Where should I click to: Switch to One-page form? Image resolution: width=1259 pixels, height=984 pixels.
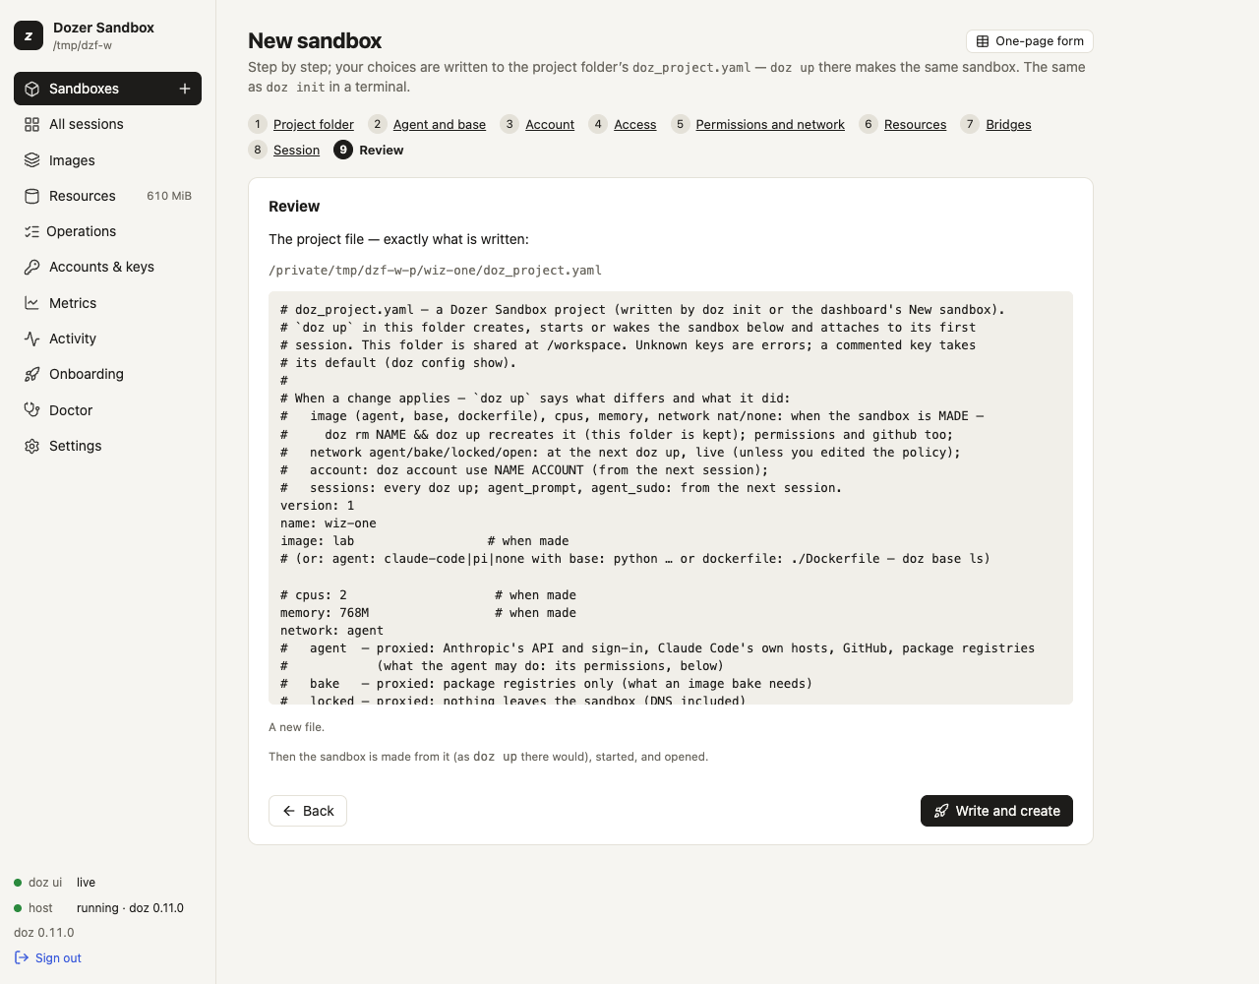[x=1030, y=41]
